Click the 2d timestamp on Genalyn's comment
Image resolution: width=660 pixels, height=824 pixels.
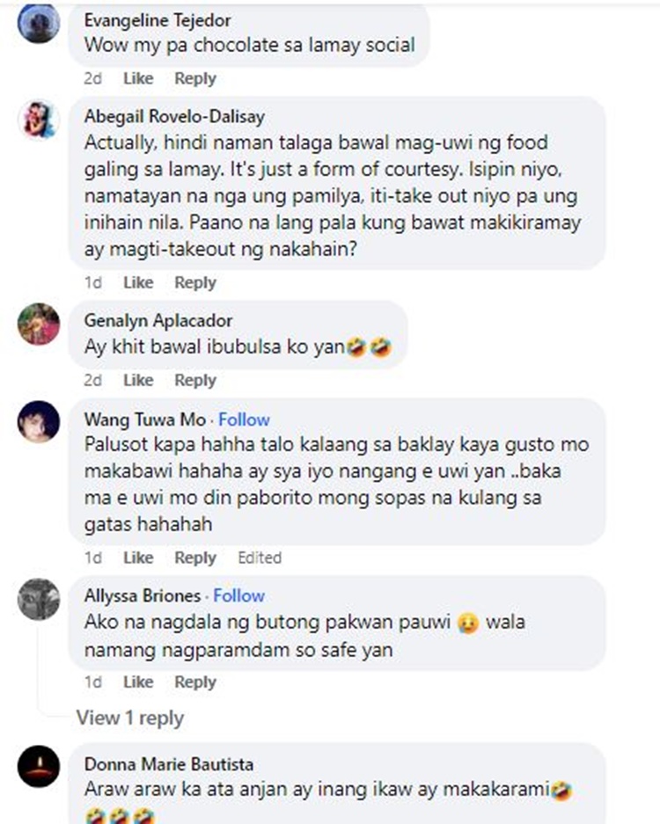tap(93, 380)
